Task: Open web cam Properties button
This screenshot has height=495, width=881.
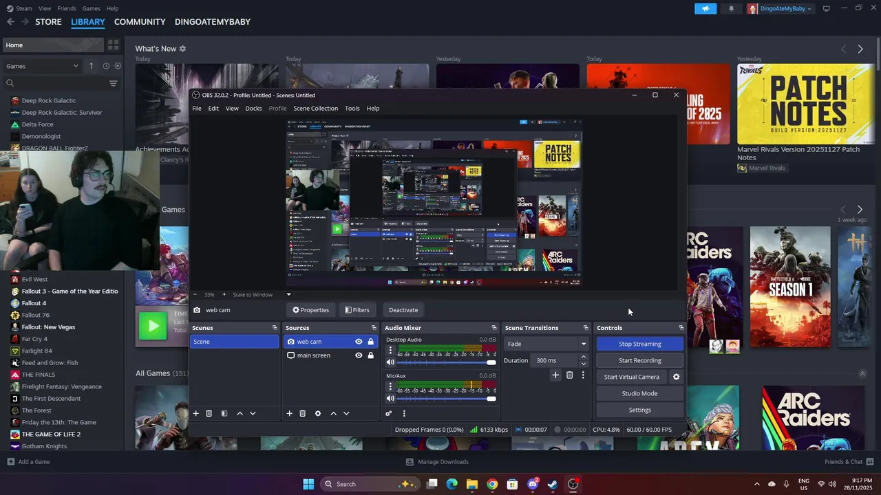Action: tap(310, 310)
